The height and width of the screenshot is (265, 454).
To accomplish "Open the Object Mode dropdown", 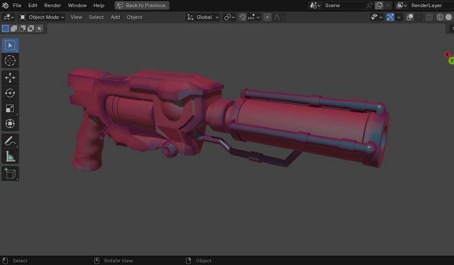I will click(42, 17).
